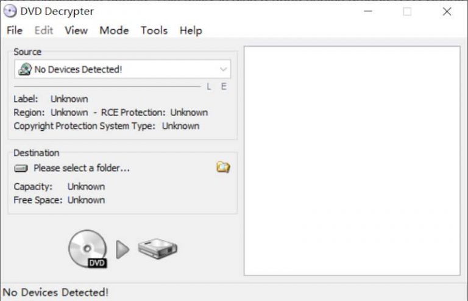This screenshot has width=468, height=301.
Task: Minimize the DVD Decrypter window
Action: (x=367, y=12)
